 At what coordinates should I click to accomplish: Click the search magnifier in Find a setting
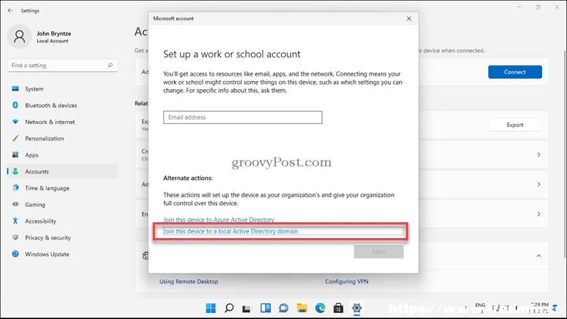[x=110, y=66]
